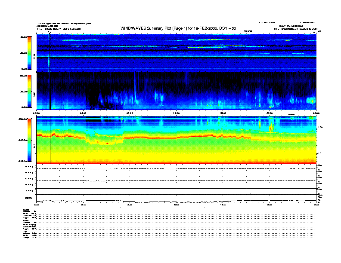Click the 60.00 label on RAD1 scale
Image resolution: width=341 pixels, height=263 pixels.
pos(23,76)
